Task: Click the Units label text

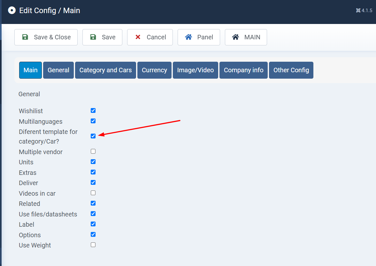Action: point(26,162)
